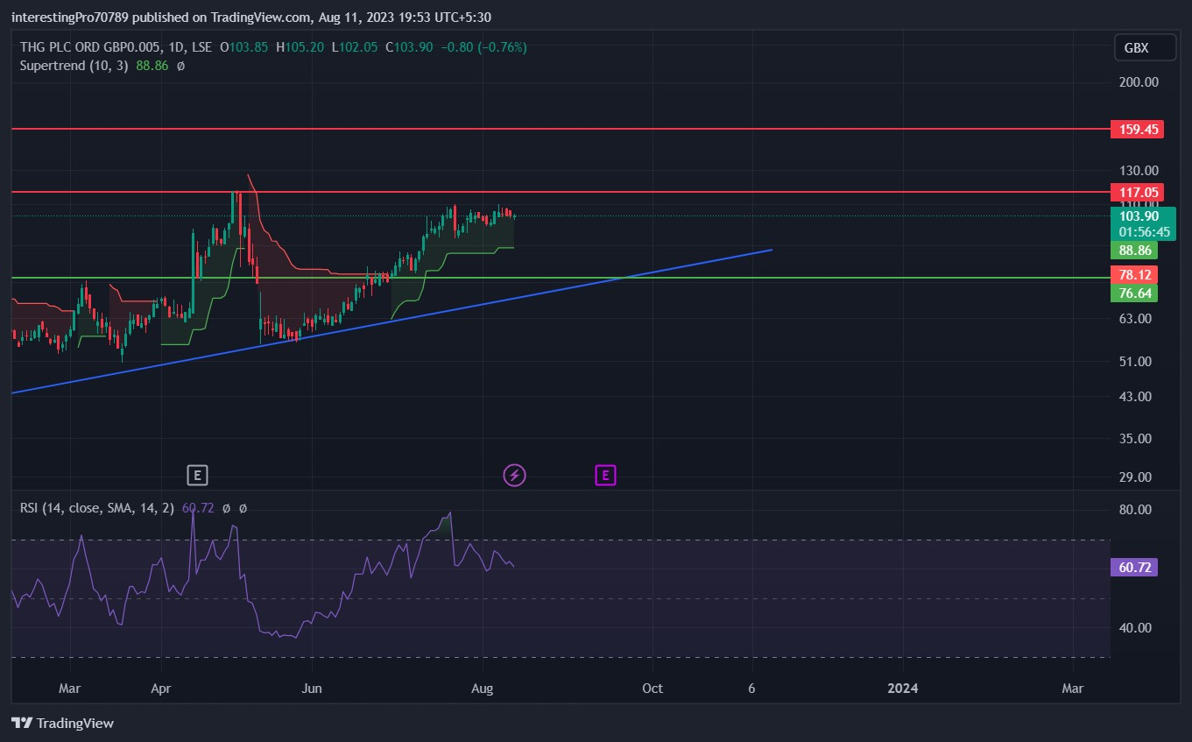Click the 2024 label on time axis

(x=902, y=689)
